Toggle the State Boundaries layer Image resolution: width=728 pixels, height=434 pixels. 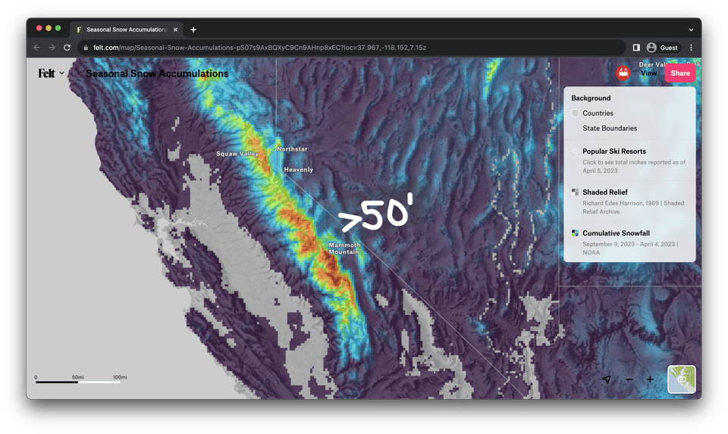pos(576,129)
